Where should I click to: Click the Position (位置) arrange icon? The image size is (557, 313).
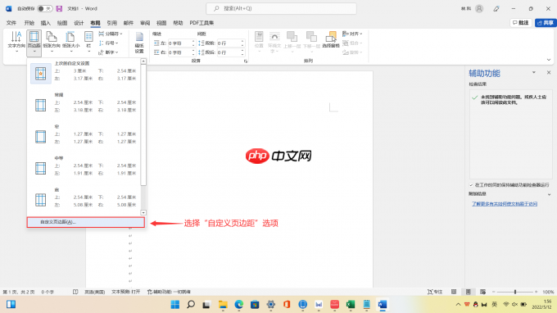click(x=259, y=42)
